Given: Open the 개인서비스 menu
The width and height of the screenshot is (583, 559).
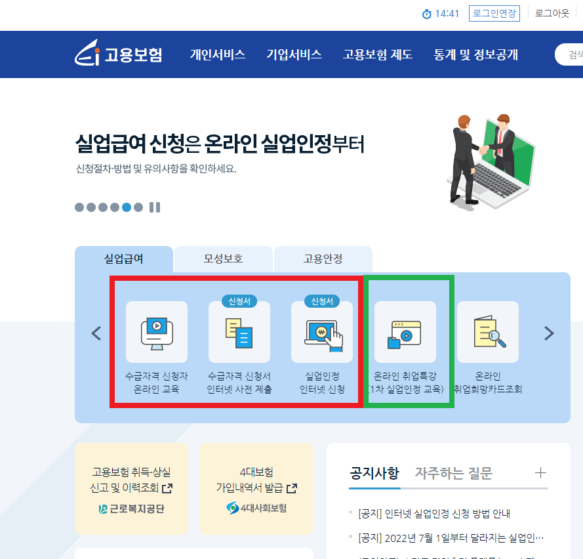Looking at the screenshot, I should coord(218,54).
